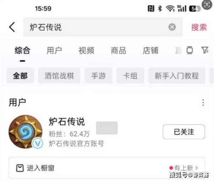The width and height of the screenshot is (214, 181).
Task: Tap the back arrow icon
Action: tap(12, 27)
